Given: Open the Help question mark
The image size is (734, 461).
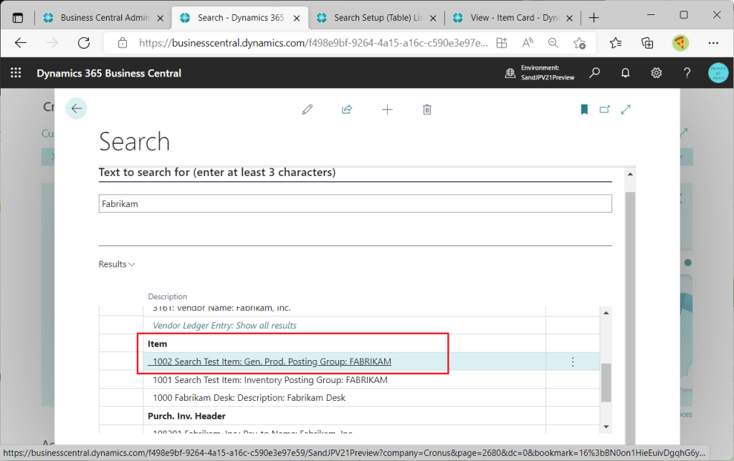Looking at the screenshot, I should (687, 73).
